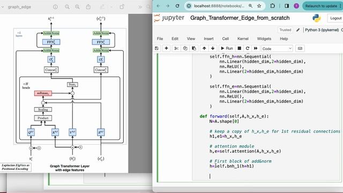Restart the kernel
This screenshot has height=193, width=343.
pyautogui.click(x=248, y=48)
